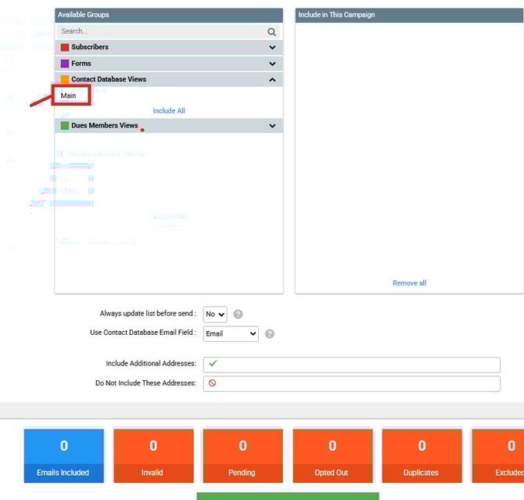Image resolution: width=524 pixels, height=500 pixels.
Task: Expand the Forms group chevron
Action: pyautogui.click(x=272, y=64)
